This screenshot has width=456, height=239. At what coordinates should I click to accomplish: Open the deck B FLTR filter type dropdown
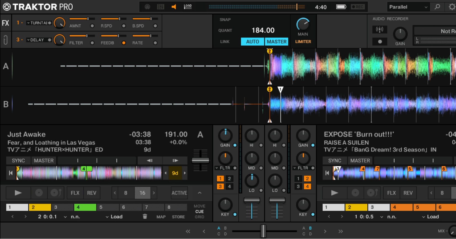pyautogui.click(x=301, y=168)
